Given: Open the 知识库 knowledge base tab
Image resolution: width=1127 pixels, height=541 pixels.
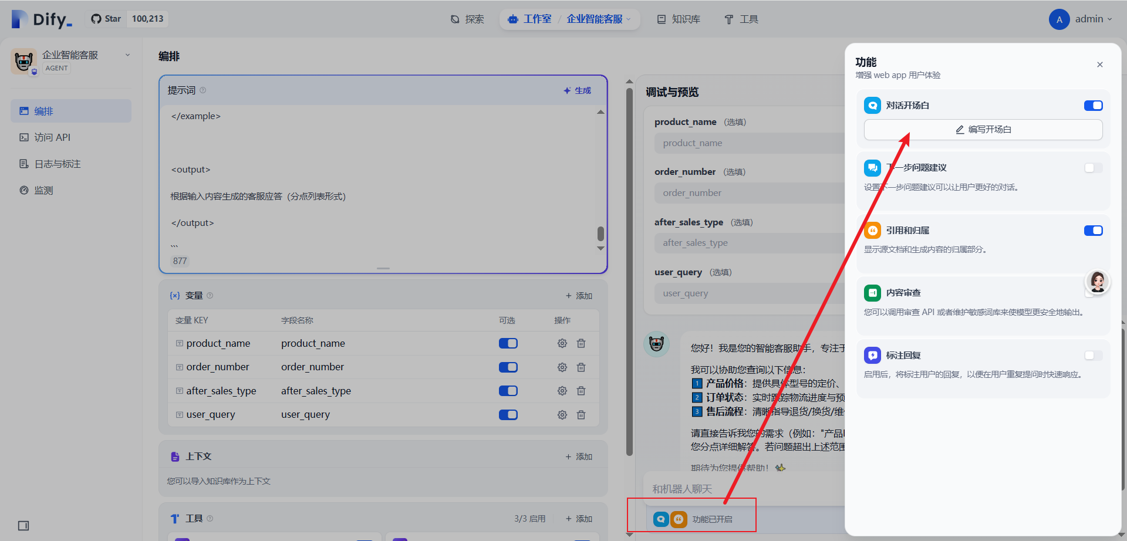Looking at the screenshot, I should point(679,19).
